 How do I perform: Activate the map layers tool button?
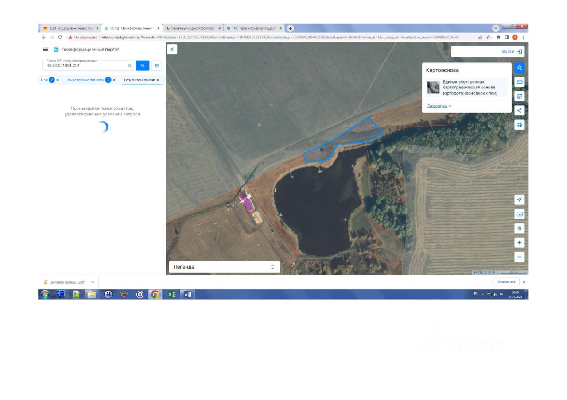pos(520,68)
